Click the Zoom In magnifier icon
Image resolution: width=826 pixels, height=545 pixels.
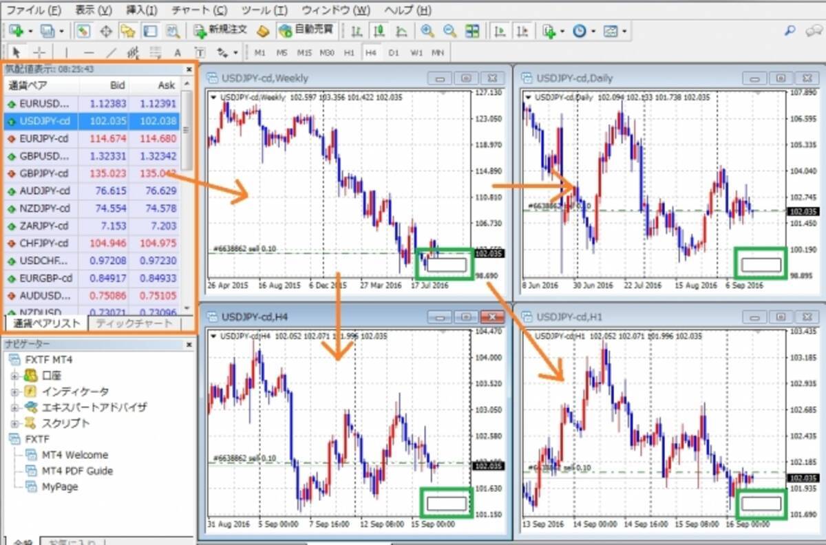coord(427,31)
